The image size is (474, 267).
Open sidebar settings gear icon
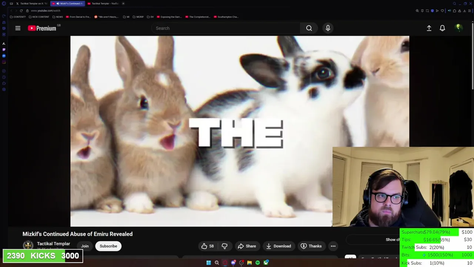(4, 89)
